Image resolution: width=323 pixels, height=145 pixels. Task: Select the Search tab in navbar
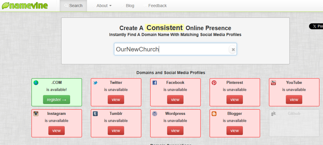(73, 6)
